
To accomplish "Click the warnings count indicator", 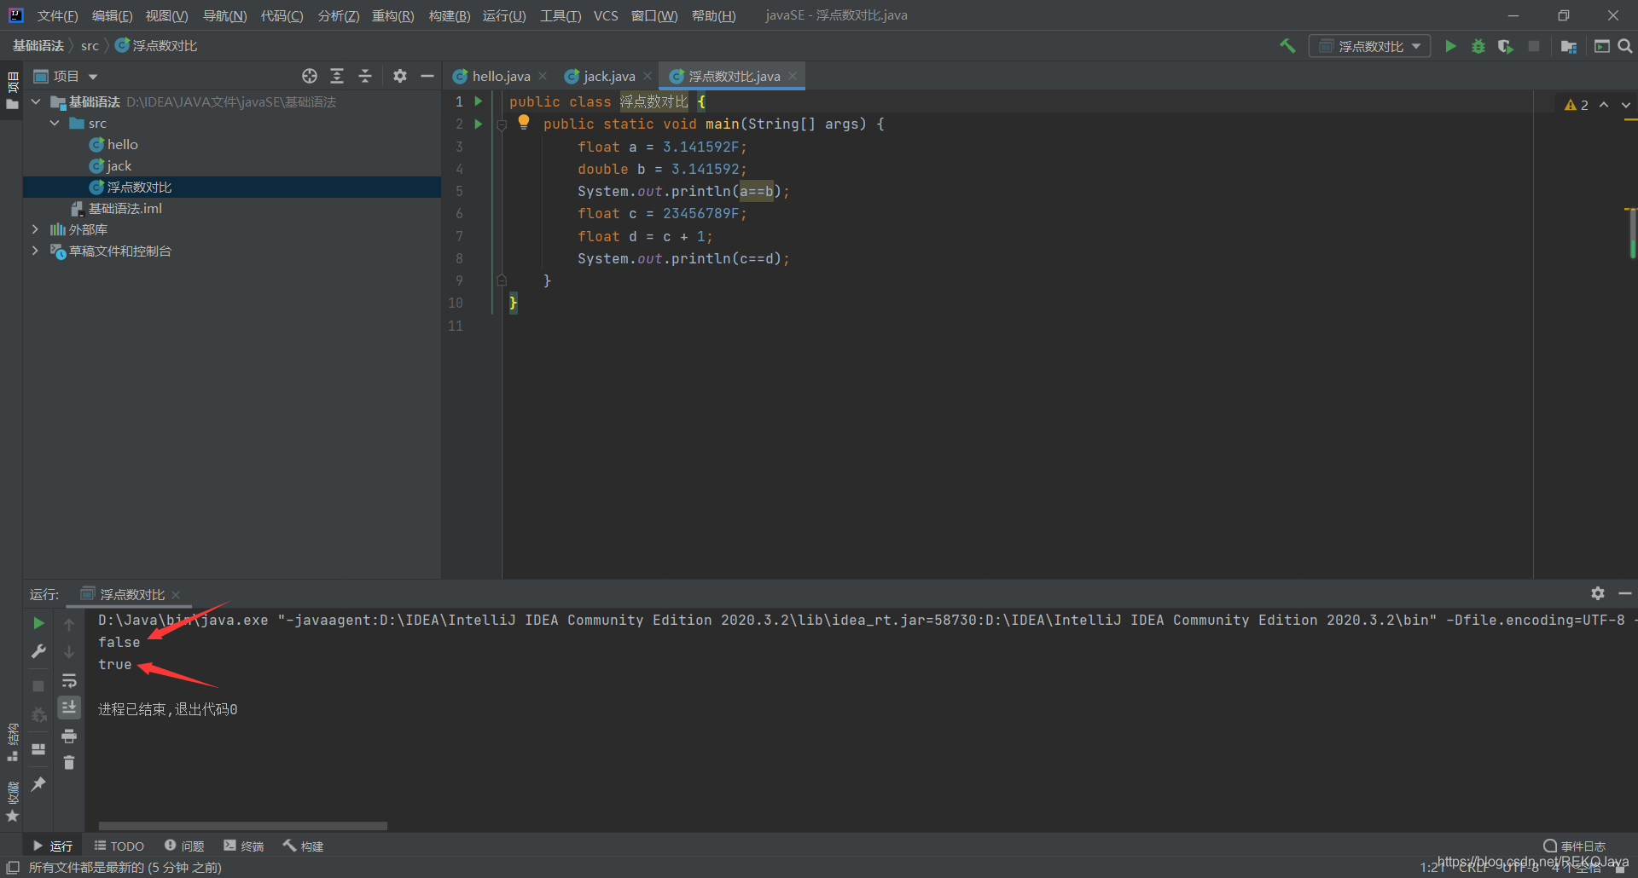I will 1577,105.
